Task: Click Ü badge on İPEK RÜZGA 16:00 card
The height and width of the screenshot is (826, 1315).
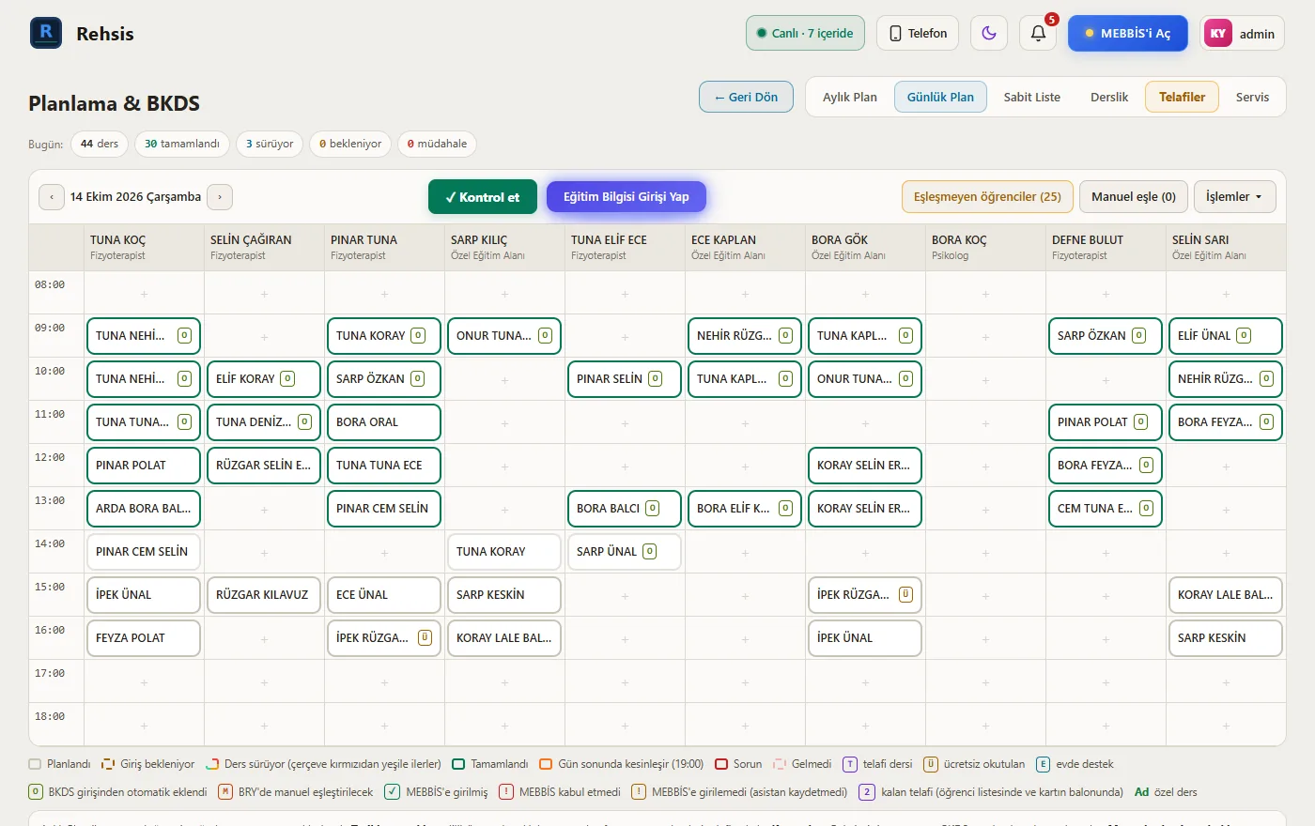Action: coord(425,637)
